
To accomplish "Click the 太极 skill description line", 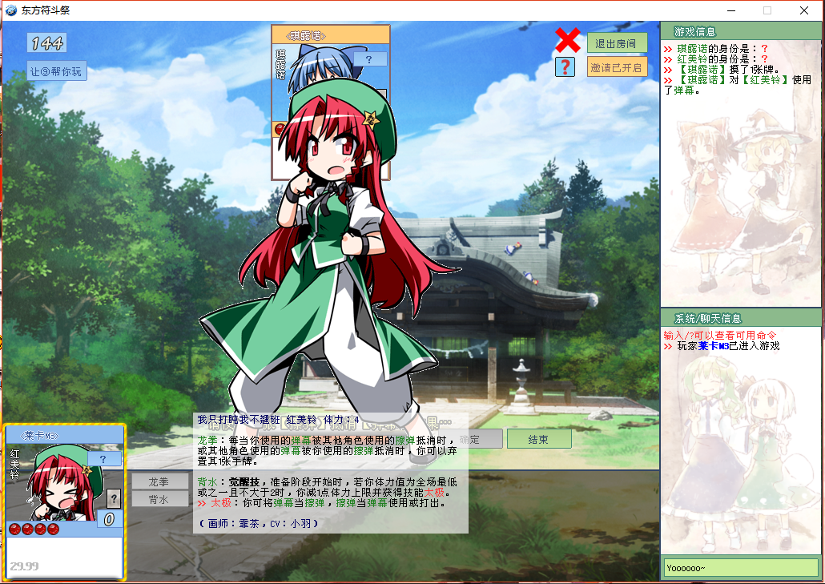I will [322, 503].
